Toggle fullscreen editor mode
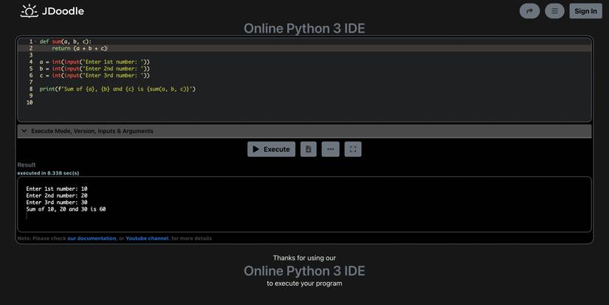The image size is (609, 305). click(353, 149)
